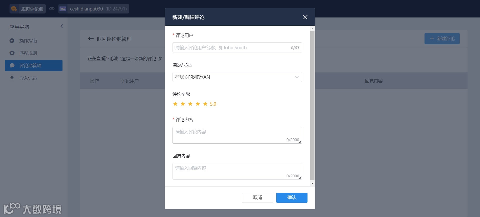Set rating to the third star
The width and height of the screenshot is (480, 217).
pyautogui.click(x=190, y=104)
